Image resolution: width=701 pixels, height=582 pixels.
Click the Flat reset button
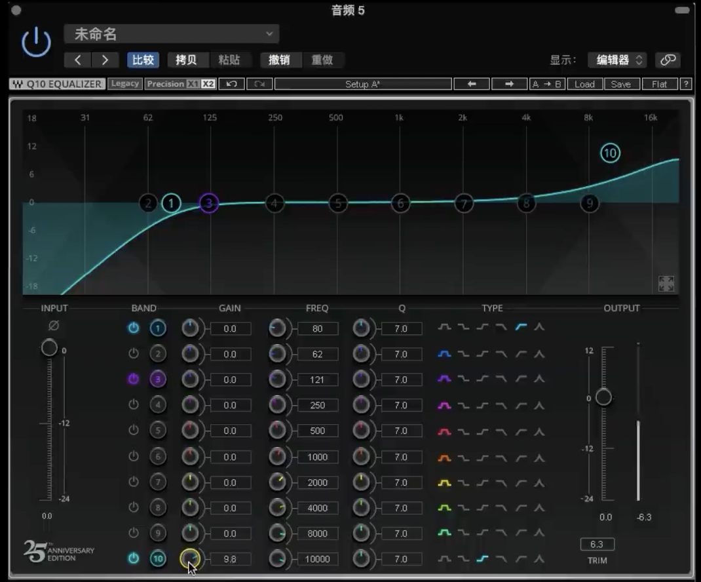659,84
